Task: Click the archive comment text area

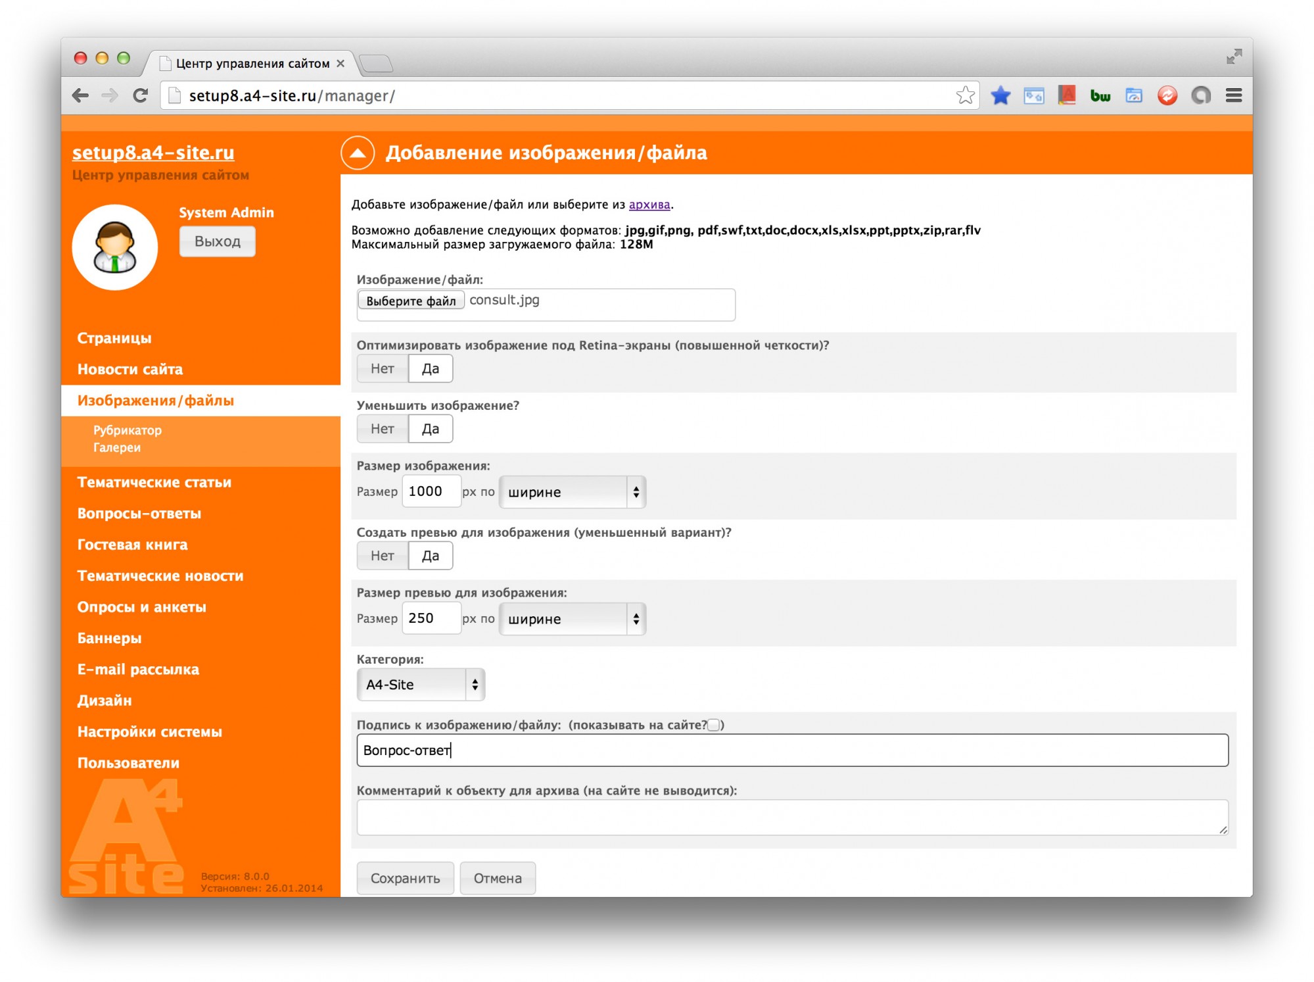Action: coord(791,818)
